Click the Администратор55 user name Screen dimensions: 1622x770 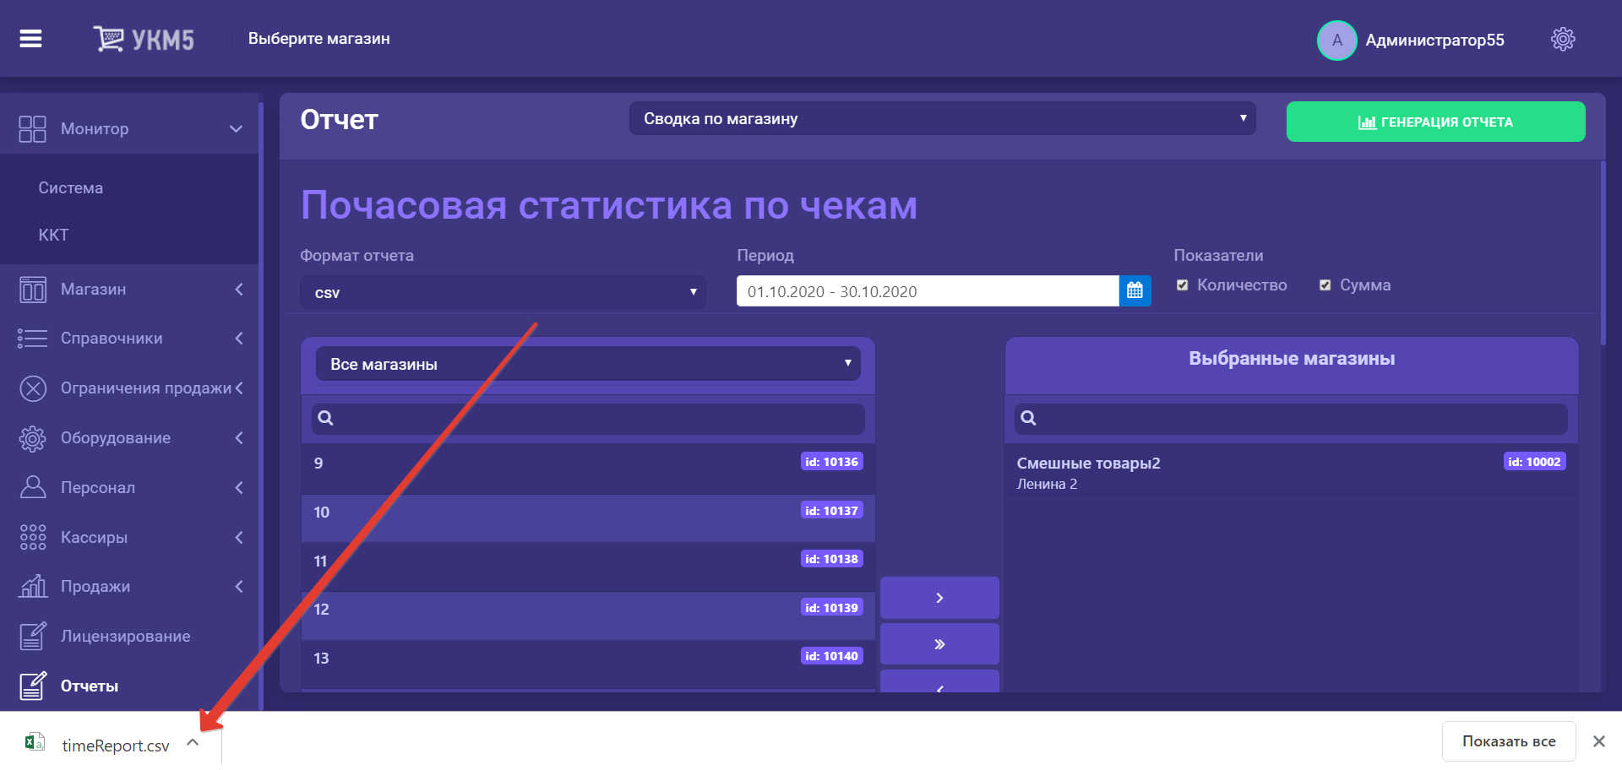(x=1434, y=40)
